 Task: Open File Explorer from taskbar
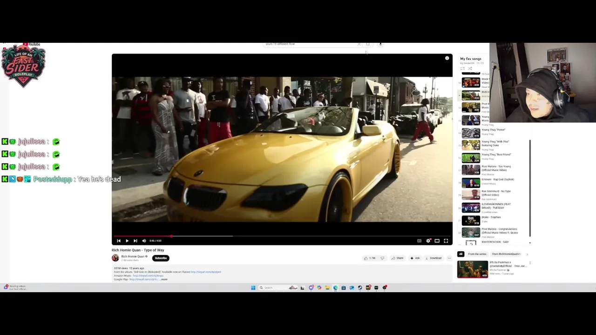tap(327, 288)
